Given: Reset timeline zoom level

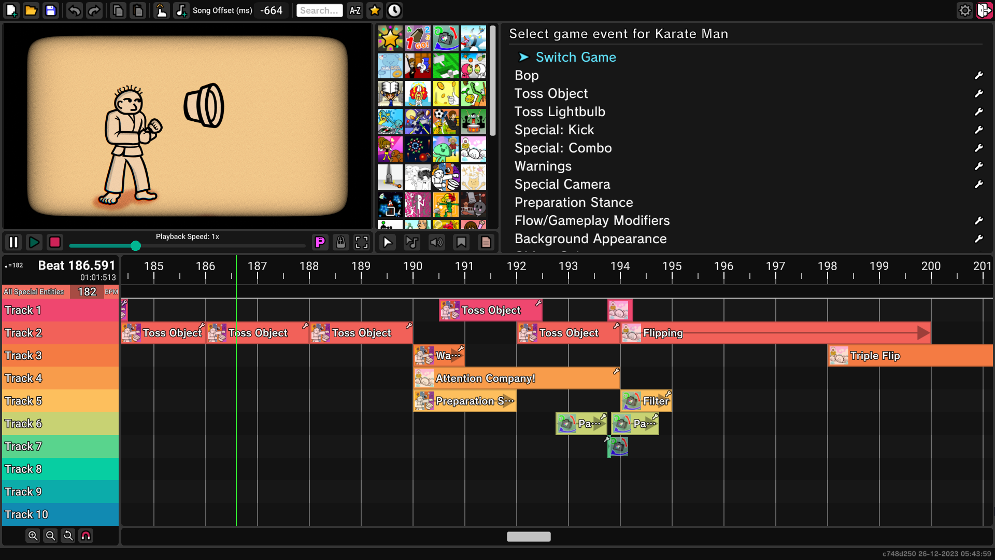Looking at the screenshot, I should click(x=68, y=536).
